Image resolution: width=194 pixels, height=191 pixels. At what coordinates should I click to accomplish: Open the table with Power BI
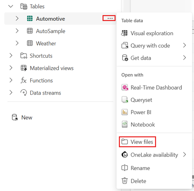pyautogui.click(x=154, y=112)
